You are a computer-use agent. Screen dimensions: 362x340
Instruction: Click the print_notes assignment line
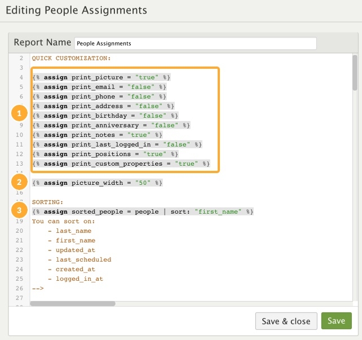(97, 135)
